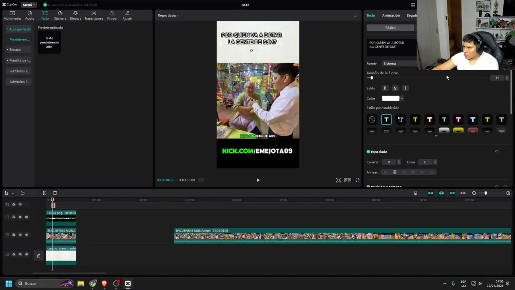This screenshot has width=515, height=290.
Task: Open the Multimedia panel
Action: (x=12, y=16)
